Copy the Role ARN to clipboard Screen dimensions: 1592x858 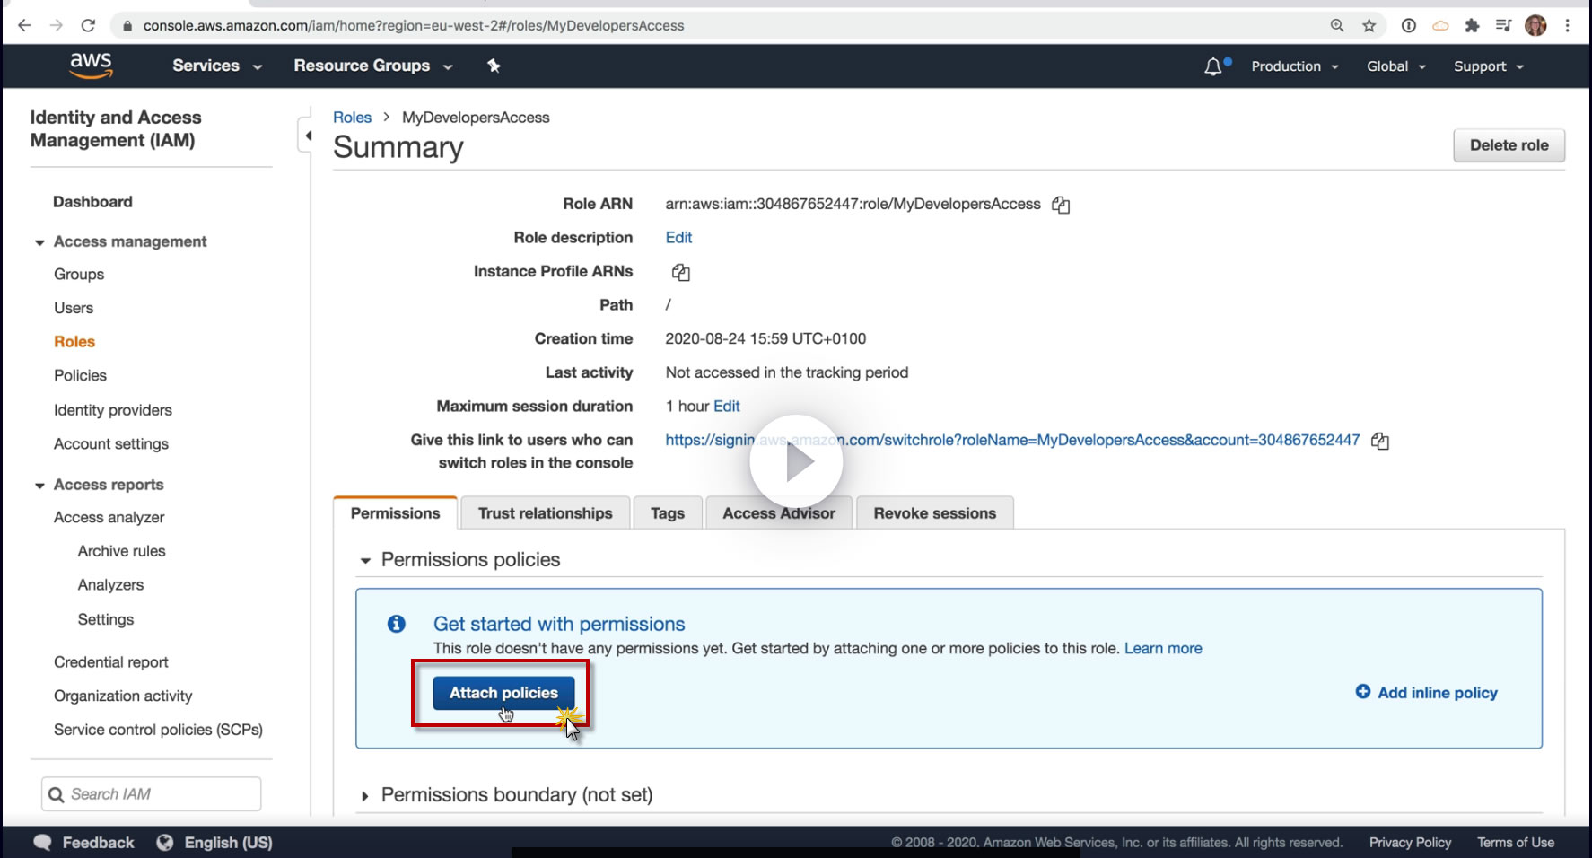1061,205
